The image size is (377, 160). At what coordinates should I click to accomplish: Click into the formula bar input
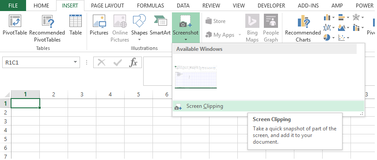coord(158,71)
